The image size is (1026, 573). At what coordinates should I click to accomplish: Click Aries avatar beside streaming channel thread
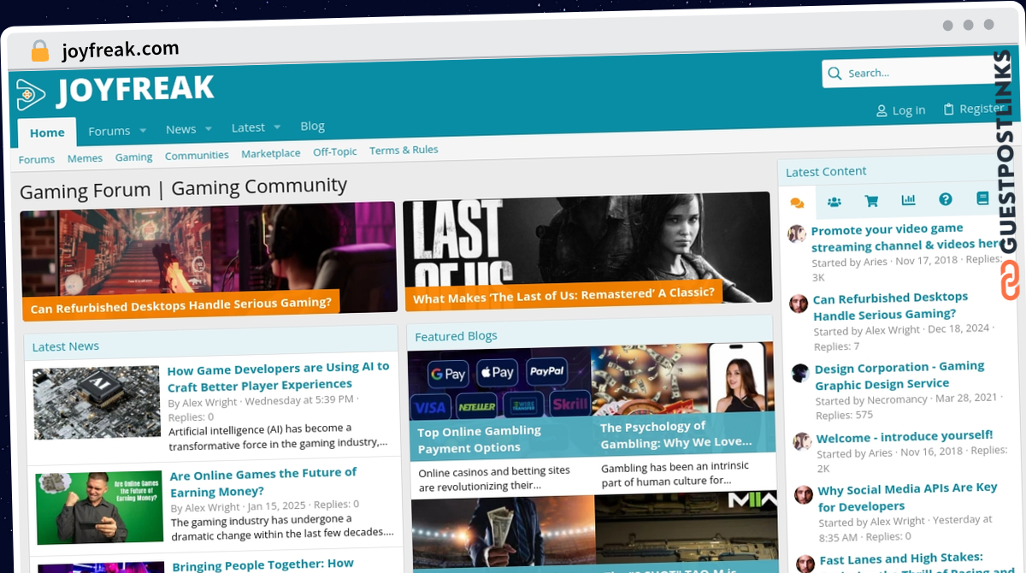pos(797,233)
